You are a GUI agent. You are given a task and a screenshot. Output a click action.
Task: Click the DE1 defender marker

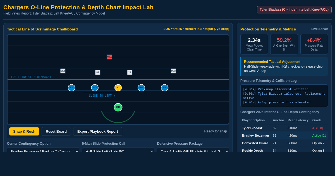[63, 71]
